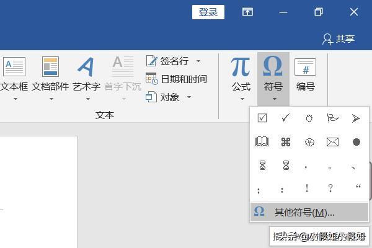The image size is (372, 248).
Task: Close the Word window
Action: tap(354, 12)
